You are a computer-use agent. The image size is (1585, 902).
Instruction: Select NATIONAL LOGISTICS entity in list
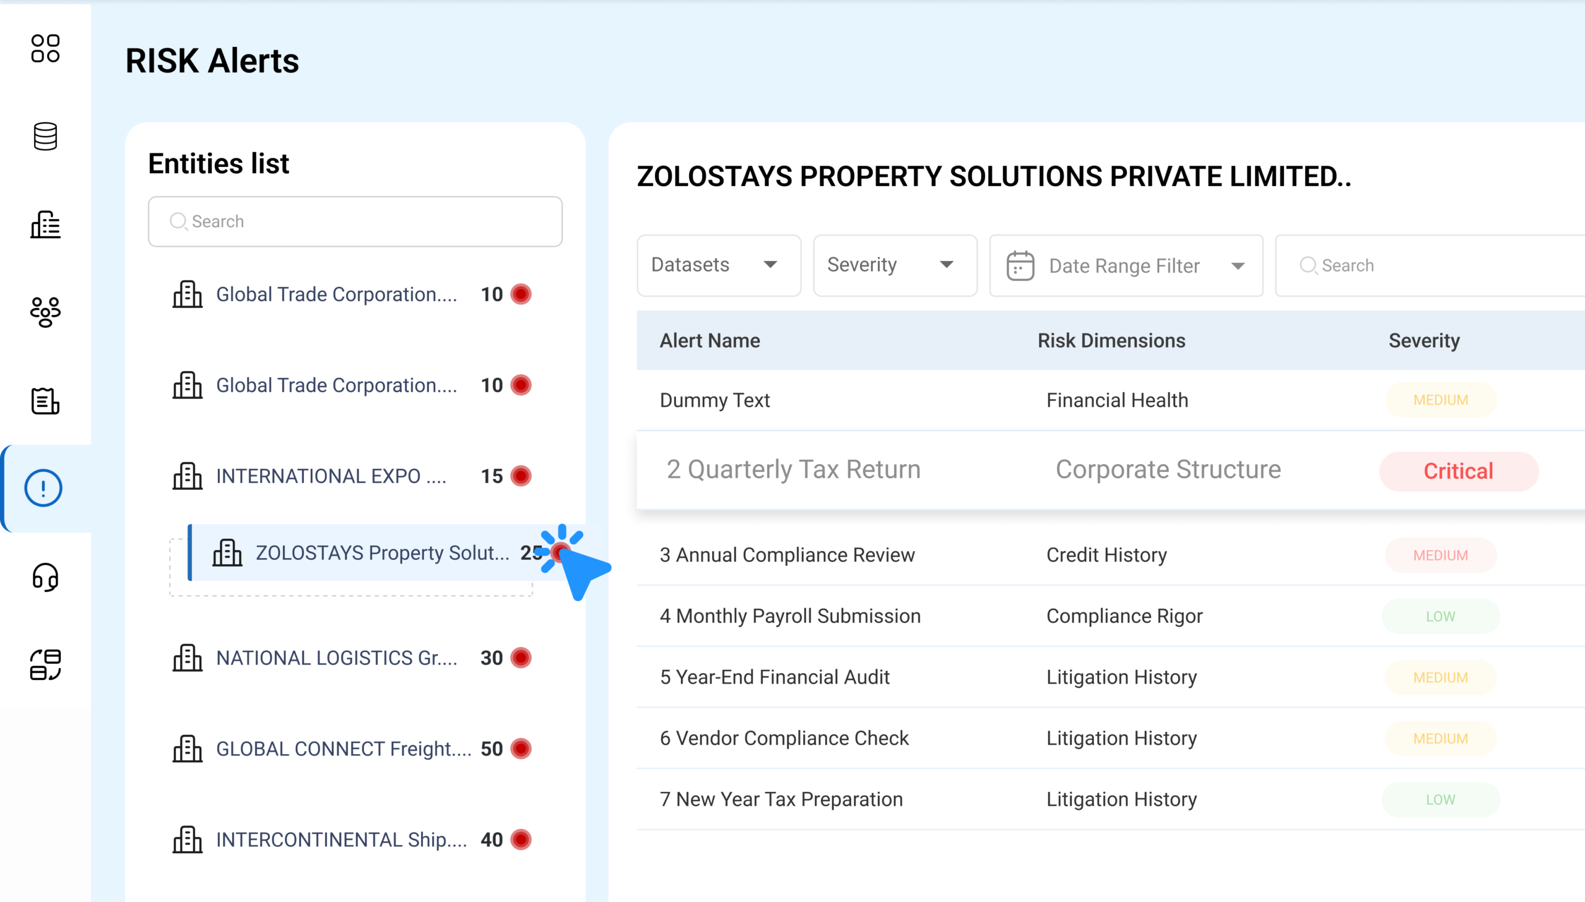(336, 658)
